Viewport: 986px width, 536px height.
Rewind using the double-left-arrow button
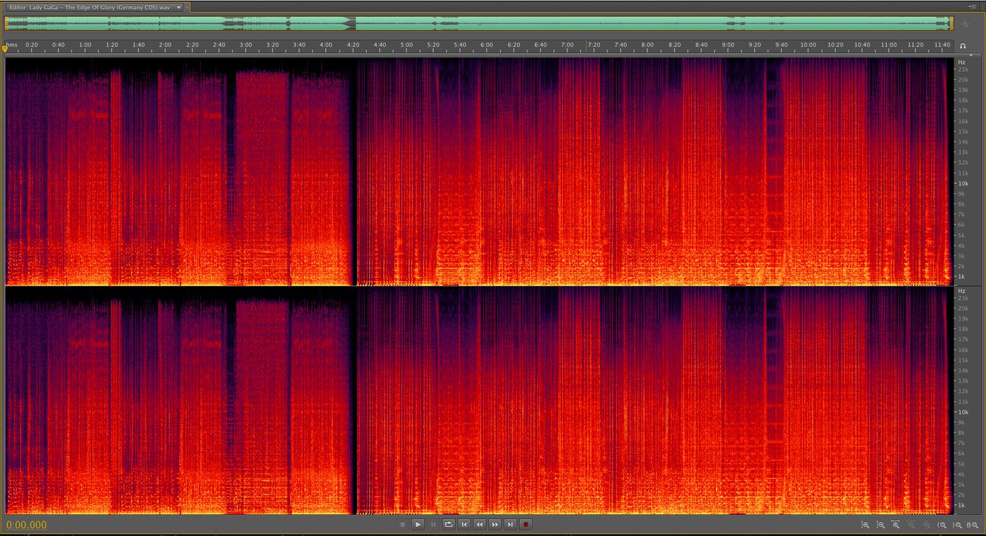[x=480, y=525]
